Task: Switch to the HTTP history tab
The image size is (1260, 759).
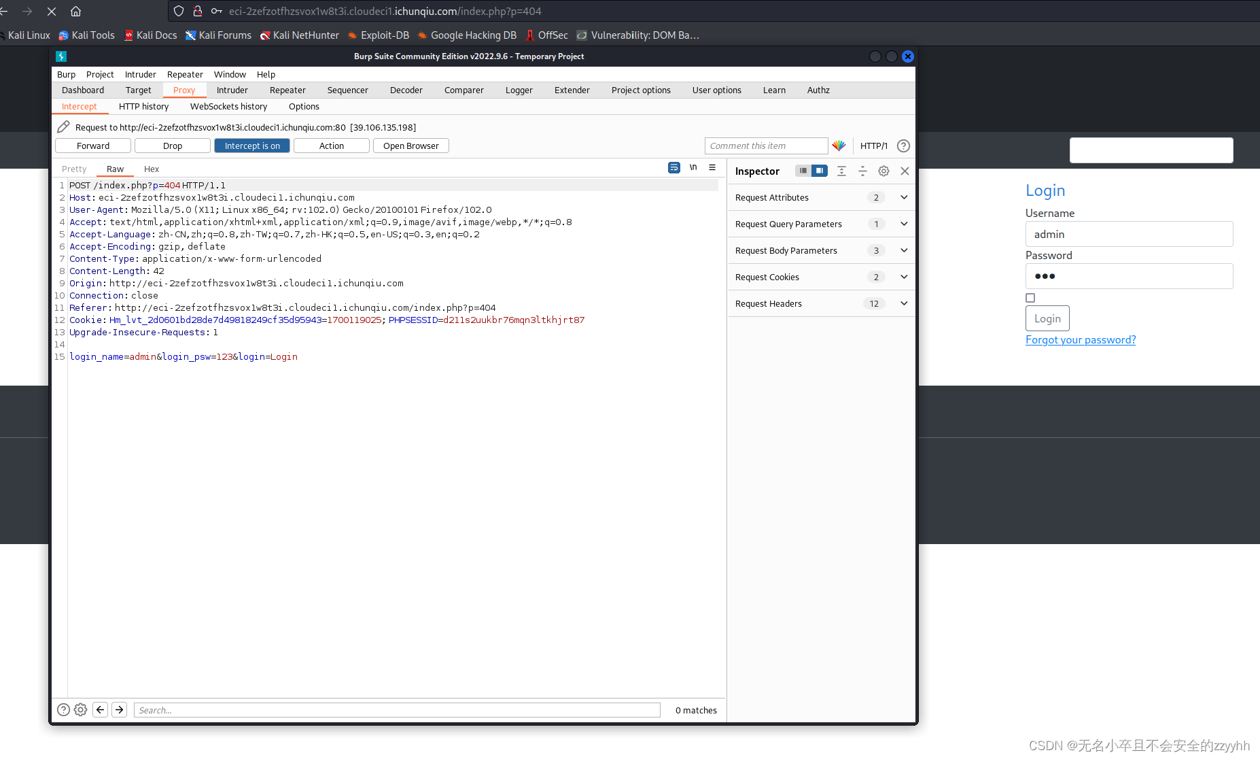Action: (x=143, y=106)
